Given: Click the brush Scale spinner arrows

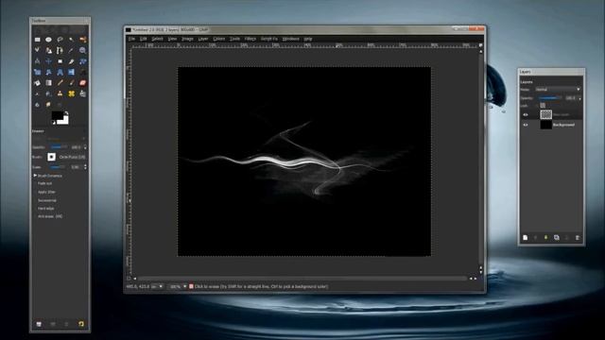Looking at the screenshot, I should point(85,167).
